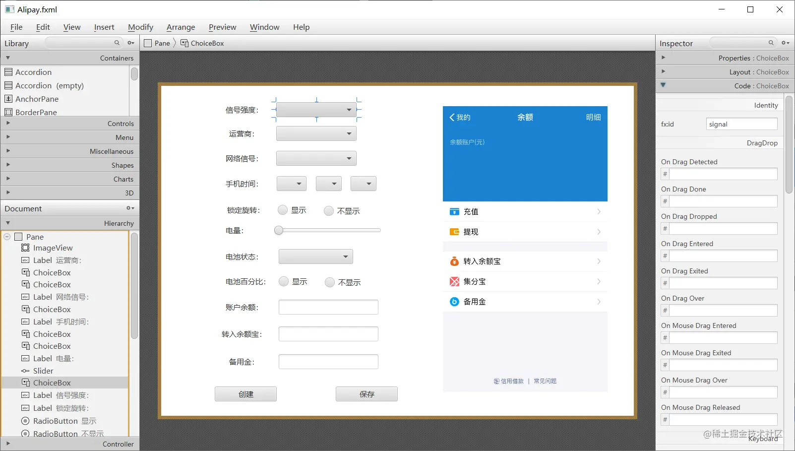This screenshot has width=795, height=451.
Task: Click the chevron on the 集分宝 row
Action: coord(599,282)
